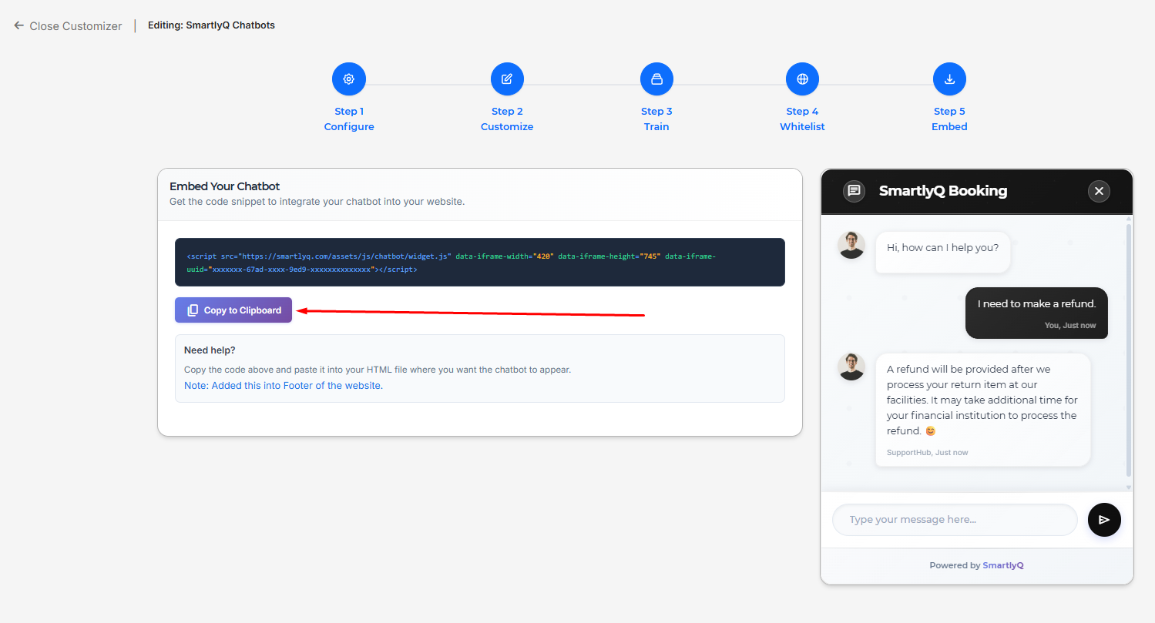Click the 'I need to make a refund.' message

[x=1036, y=313]
